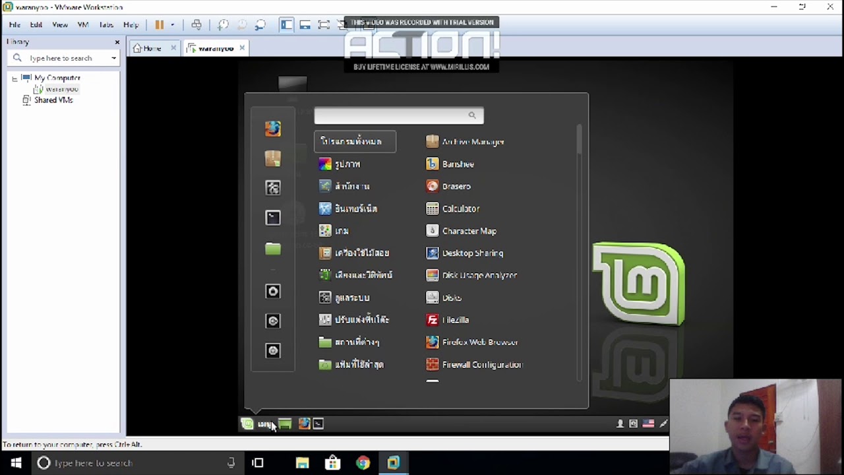Click the Mint menu search box
Image resolution: width=844 pixels, height=475 pixels.
pyautogui.click(x=399, y=115)
